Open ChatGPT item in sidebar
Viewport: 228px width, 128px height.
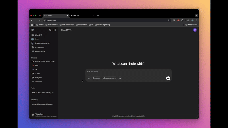44,35
